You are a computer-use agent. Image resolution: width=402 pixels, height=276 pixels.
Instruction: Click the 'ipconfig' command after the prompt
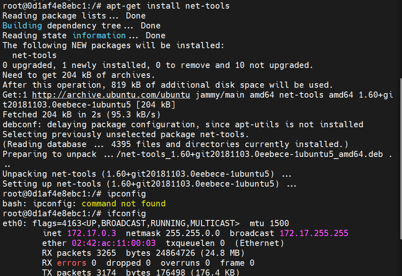tap(126, 194)
